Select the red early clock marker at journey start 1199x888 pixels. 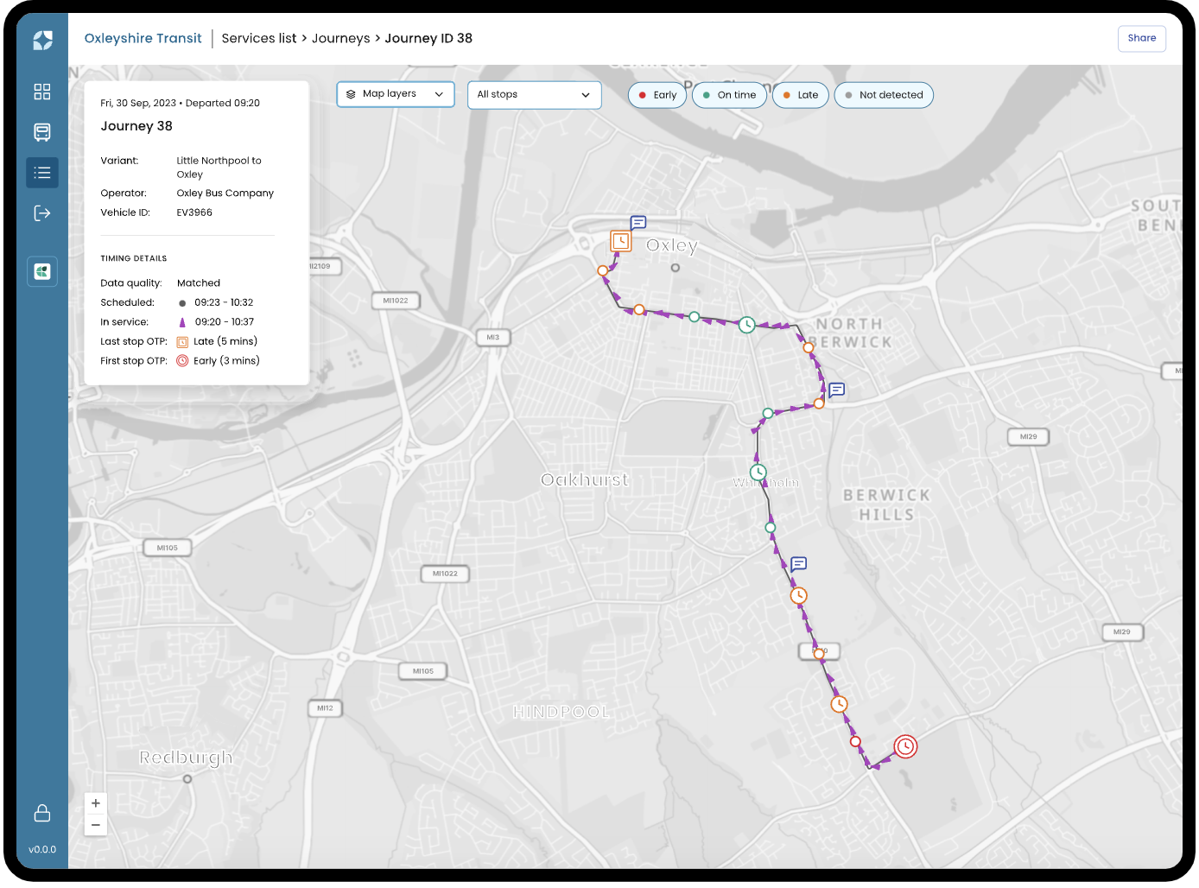click(x=905, y=746)
